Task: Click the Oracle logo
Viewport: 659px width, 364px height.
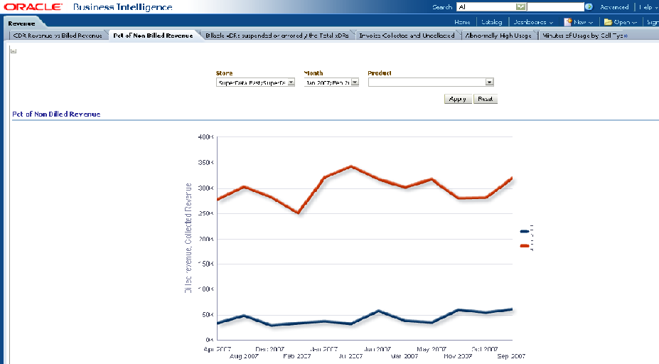Action: tap(35, 7)
